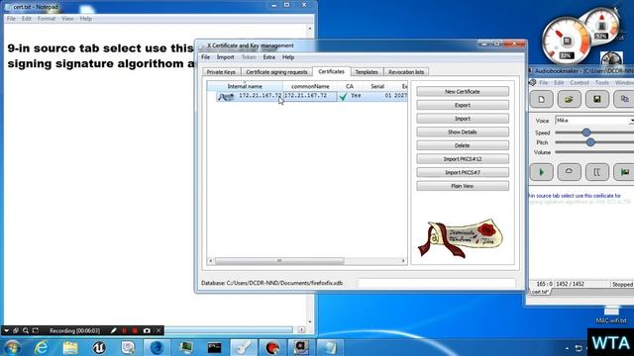
Task: Switch to the Templates tab
Action: [367, 72]
